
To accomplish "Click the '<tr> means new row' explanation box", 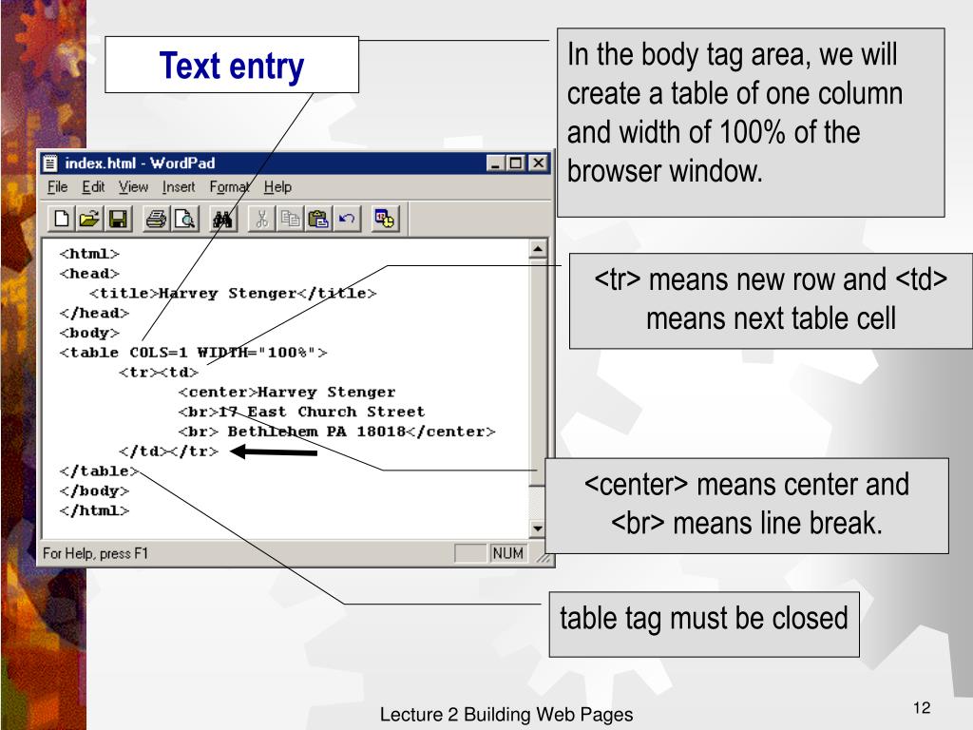I will click(771, 300).
